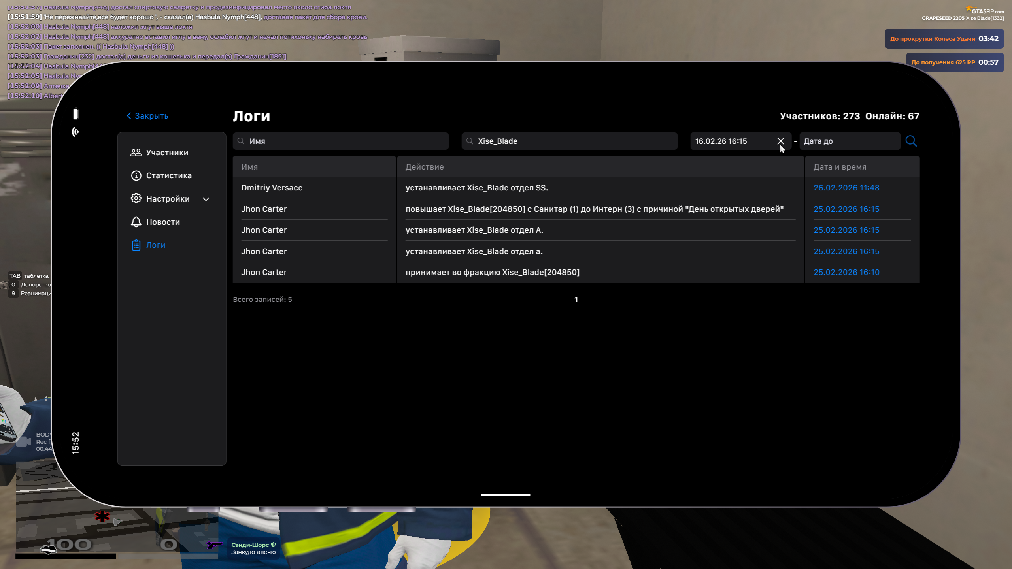
Task: Open the Статистика section
Action: click(x=168, y=175)
